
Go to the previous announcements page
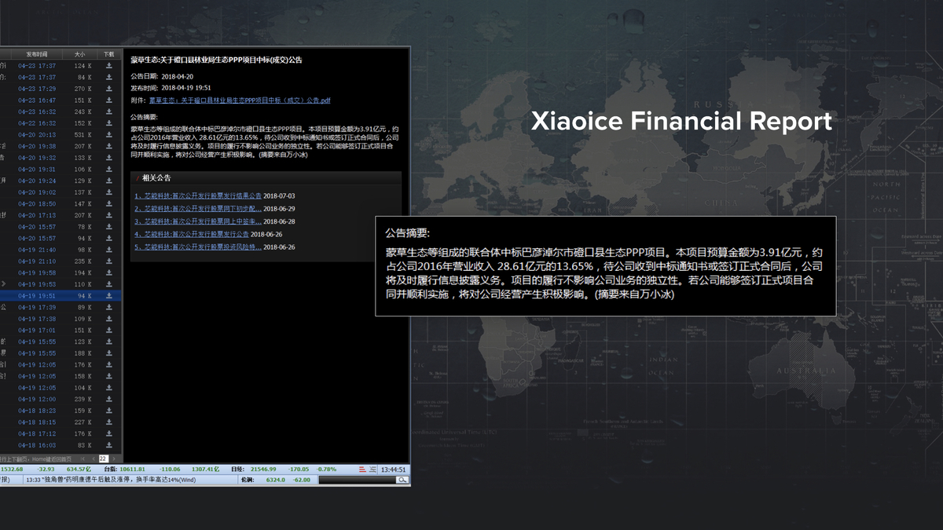click(x=94, y=459)
